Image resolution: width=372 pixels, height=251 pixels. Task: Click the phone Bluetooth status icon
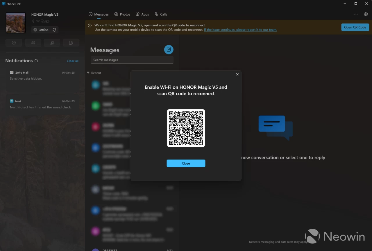pyautogui.click(x=33, y=21)
